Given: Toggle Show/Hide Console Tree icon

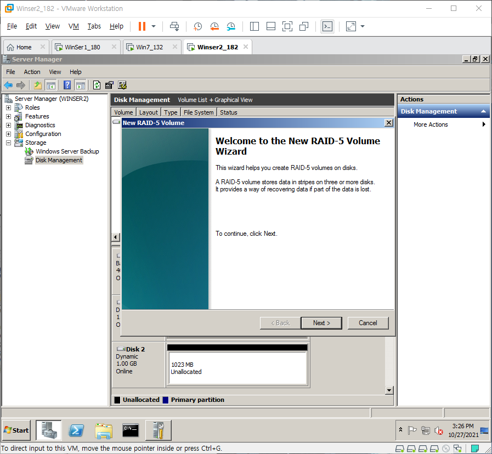Looking at the screenshot, I should [50, 85].
